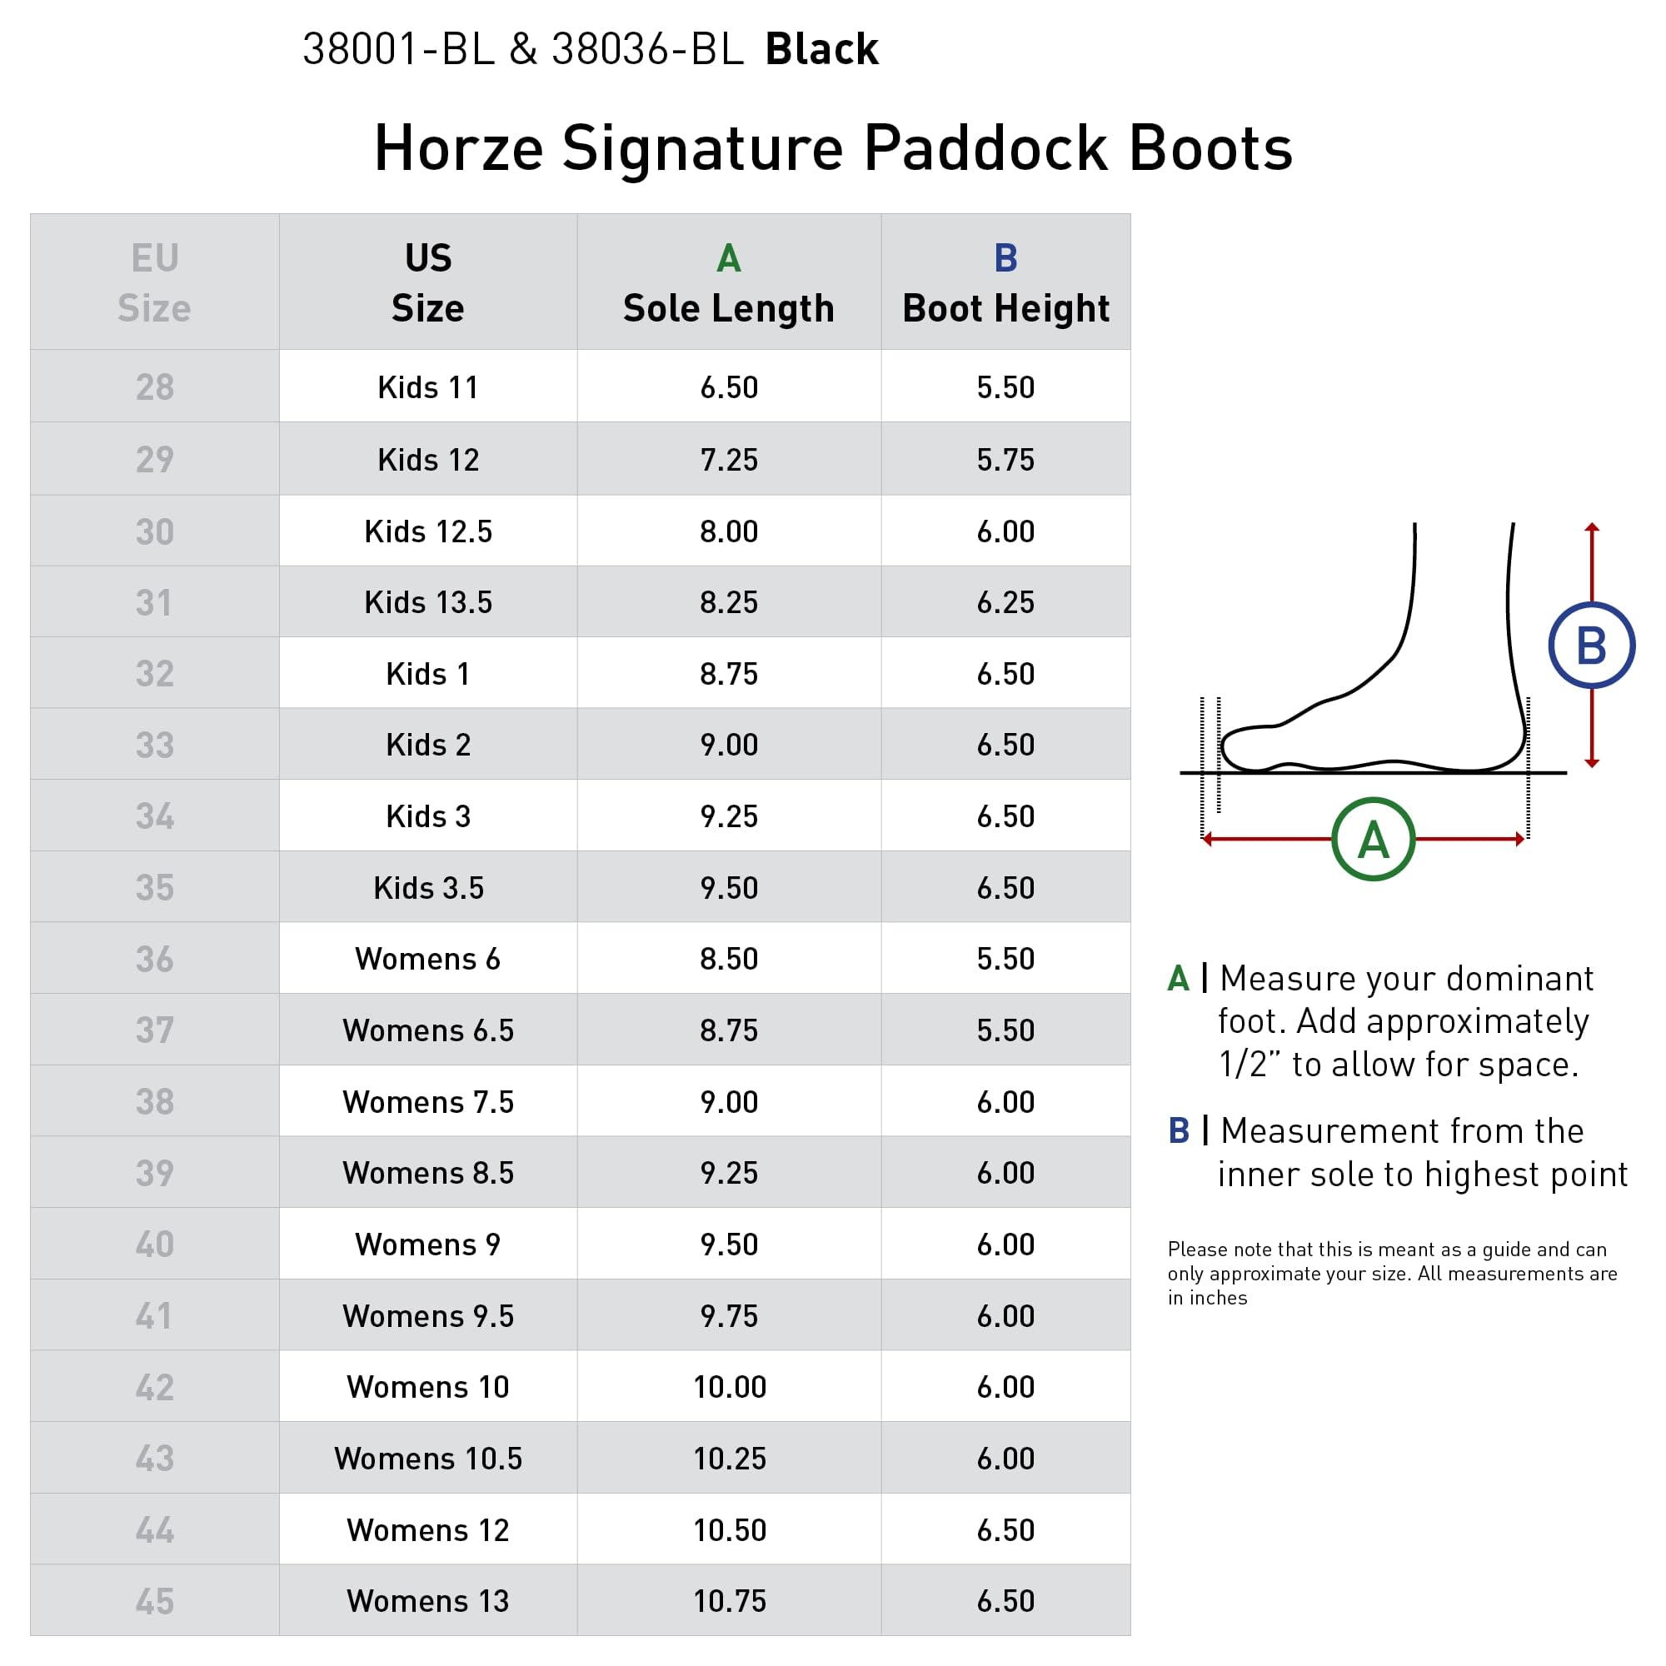Click the blue B instruction marker
This screenshot has width=1666, height=1666.
1178,1130
